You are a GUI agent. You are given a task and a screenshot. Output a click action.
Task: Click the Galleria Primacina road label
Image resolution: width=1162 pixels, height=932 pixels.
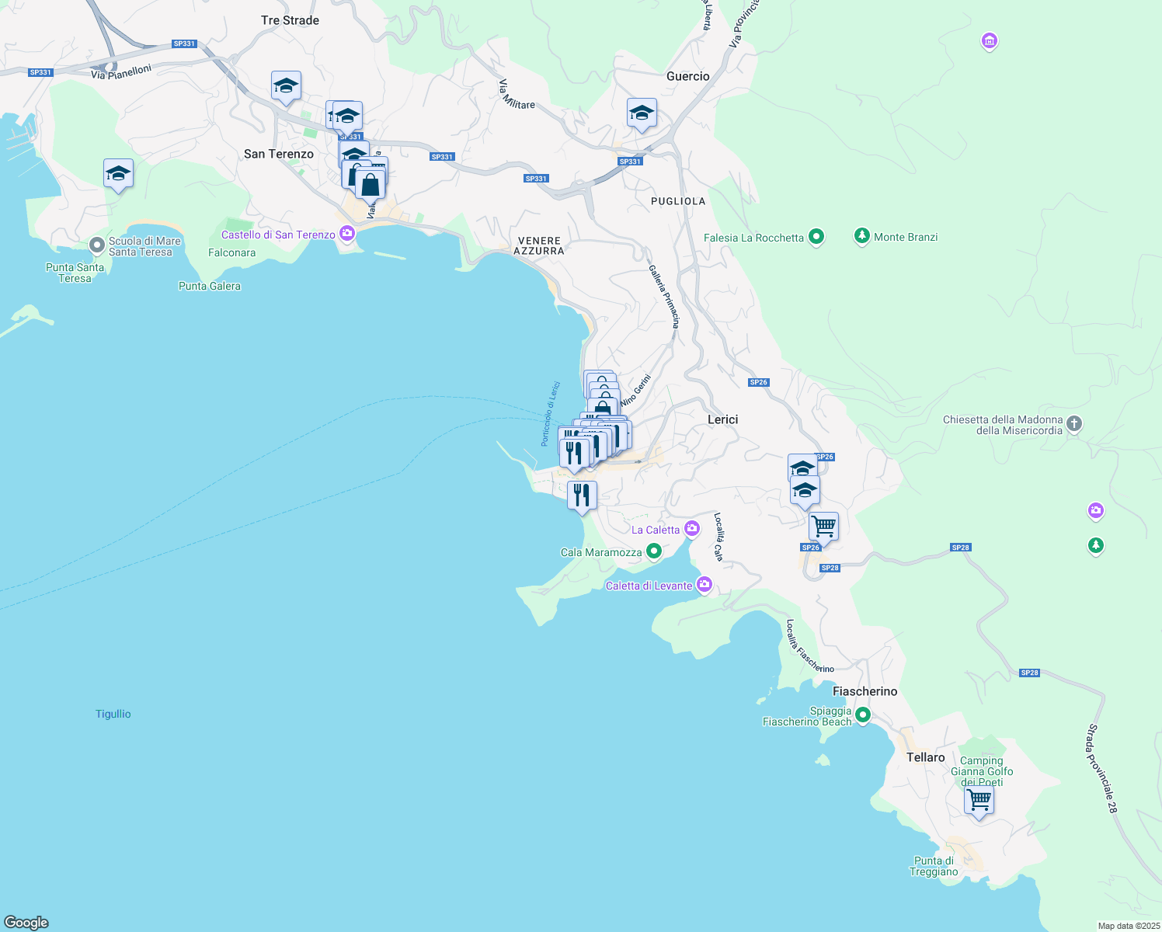[x=664, y=297]
